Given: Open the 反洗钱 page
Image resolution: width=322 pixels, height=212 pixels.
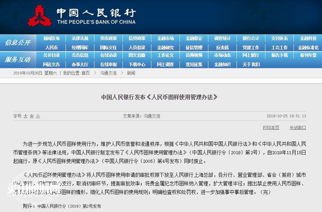Looking at the screenshot, I should click(222, 47).
